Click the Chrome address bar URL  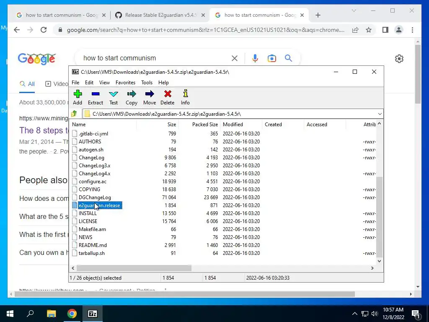[x=205, y=30]
